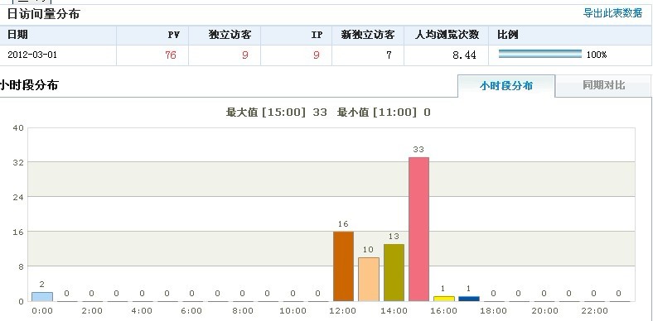Click the IP column header
653x321 pixels.
[317, 35]
